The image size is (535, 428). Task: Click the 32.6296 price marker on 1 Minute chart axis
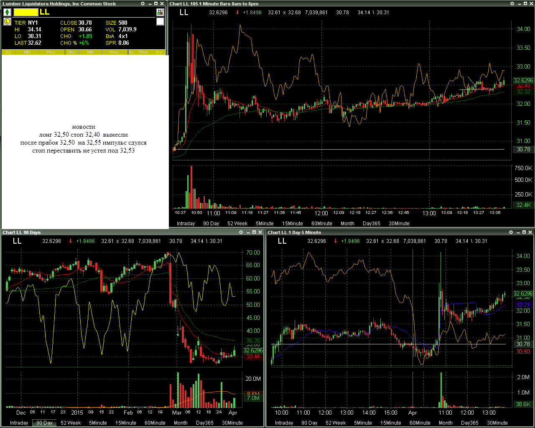523,80
